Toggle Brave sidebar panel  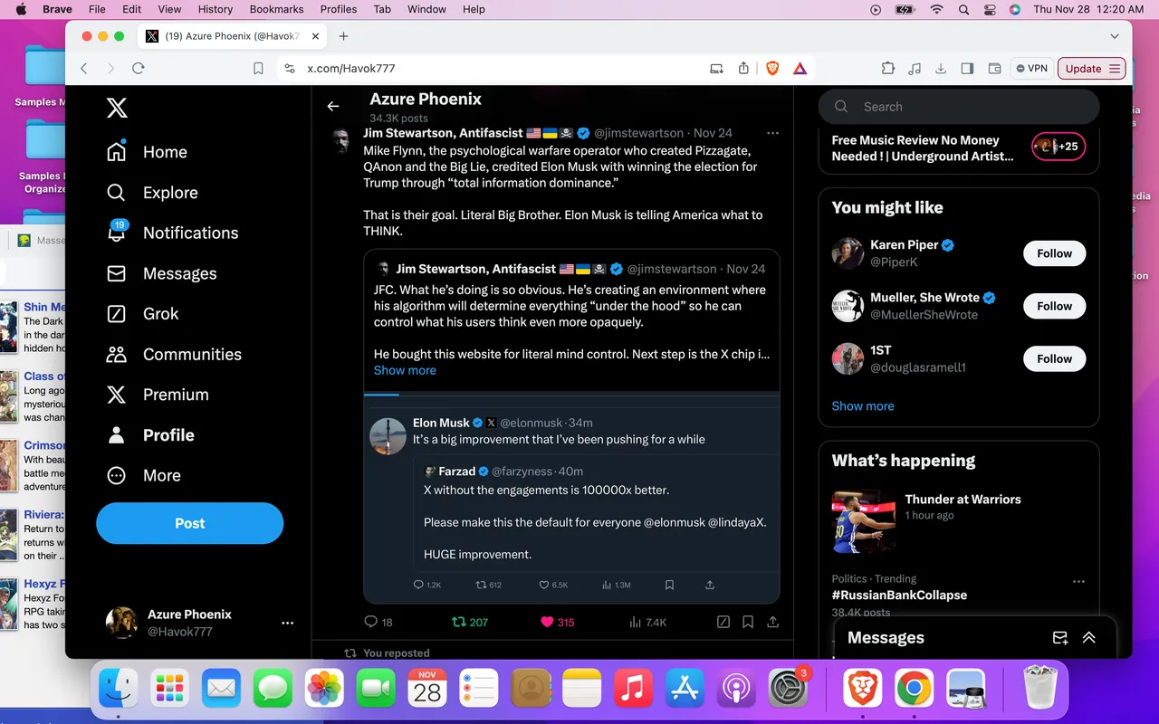967,68
